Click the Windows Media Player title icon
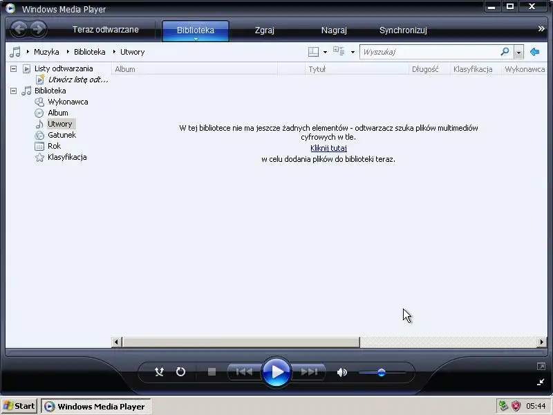The width and height of the screenshot is (553, 415). (10, 8)
